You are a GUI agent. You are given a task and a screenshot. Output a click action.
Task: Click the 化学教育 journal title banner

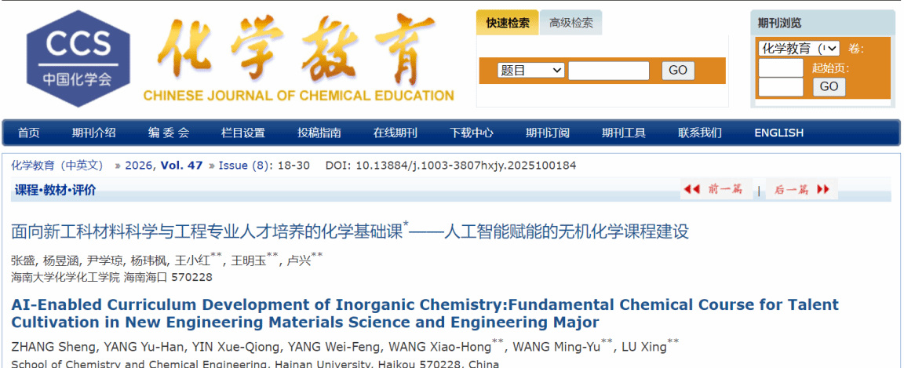click(299, 58)
